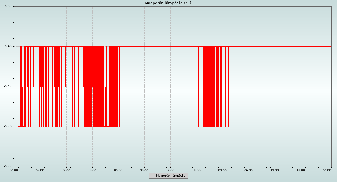Click the third 06:00 x-axis label
Viewport: 337px width, 182px height.
(249, 170)
